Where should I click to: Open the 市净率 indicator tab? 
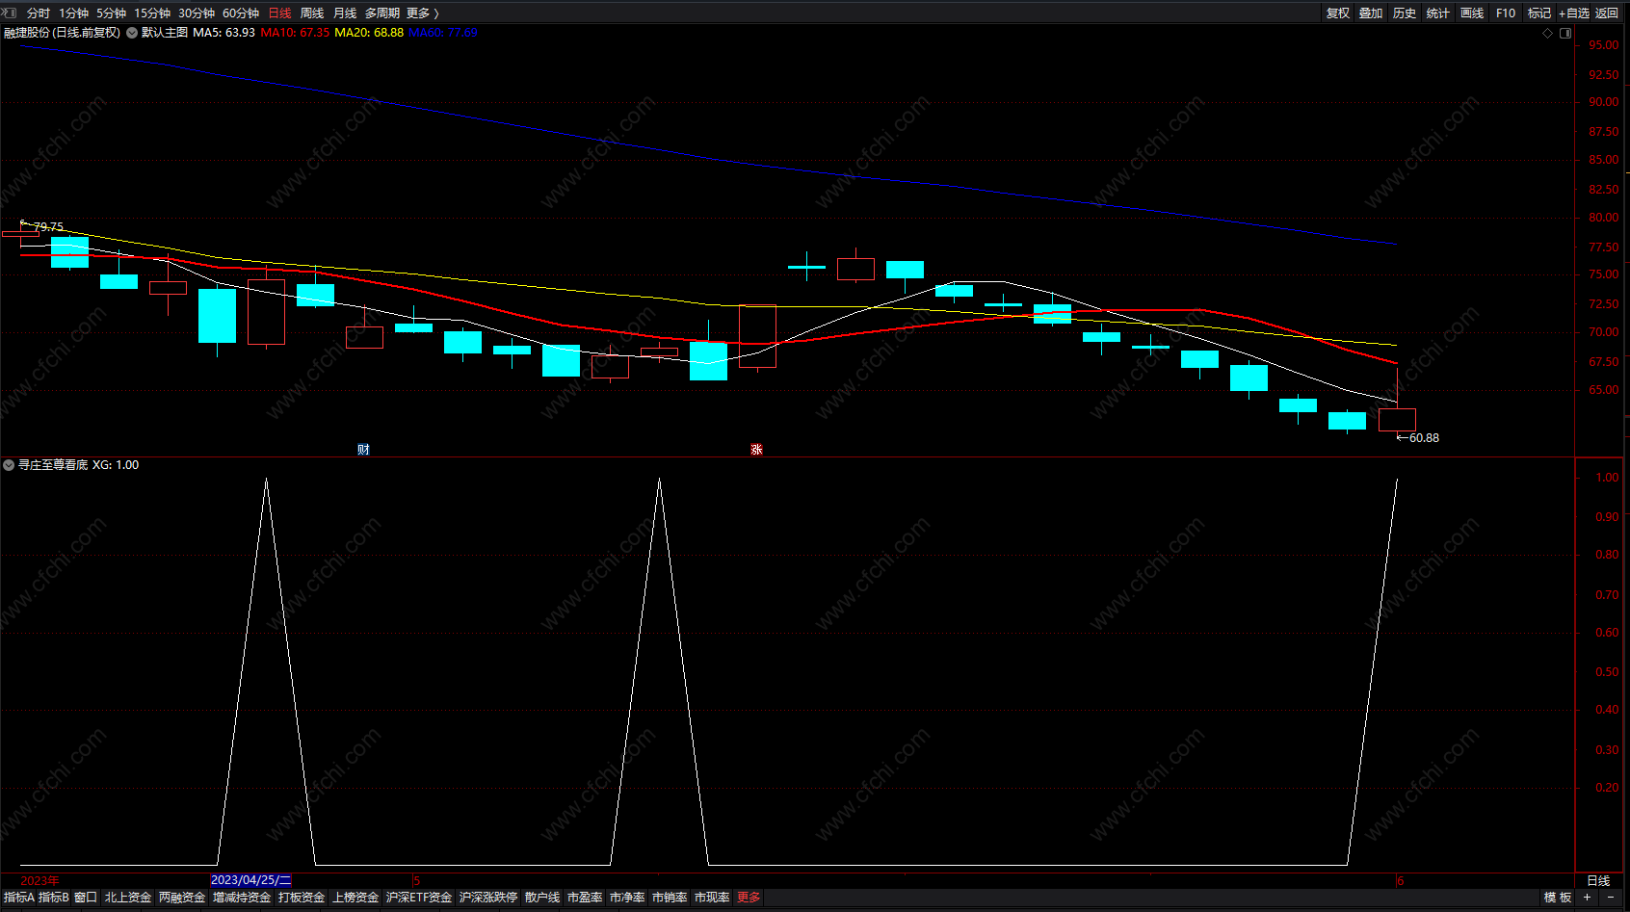[x=627, y=898]
